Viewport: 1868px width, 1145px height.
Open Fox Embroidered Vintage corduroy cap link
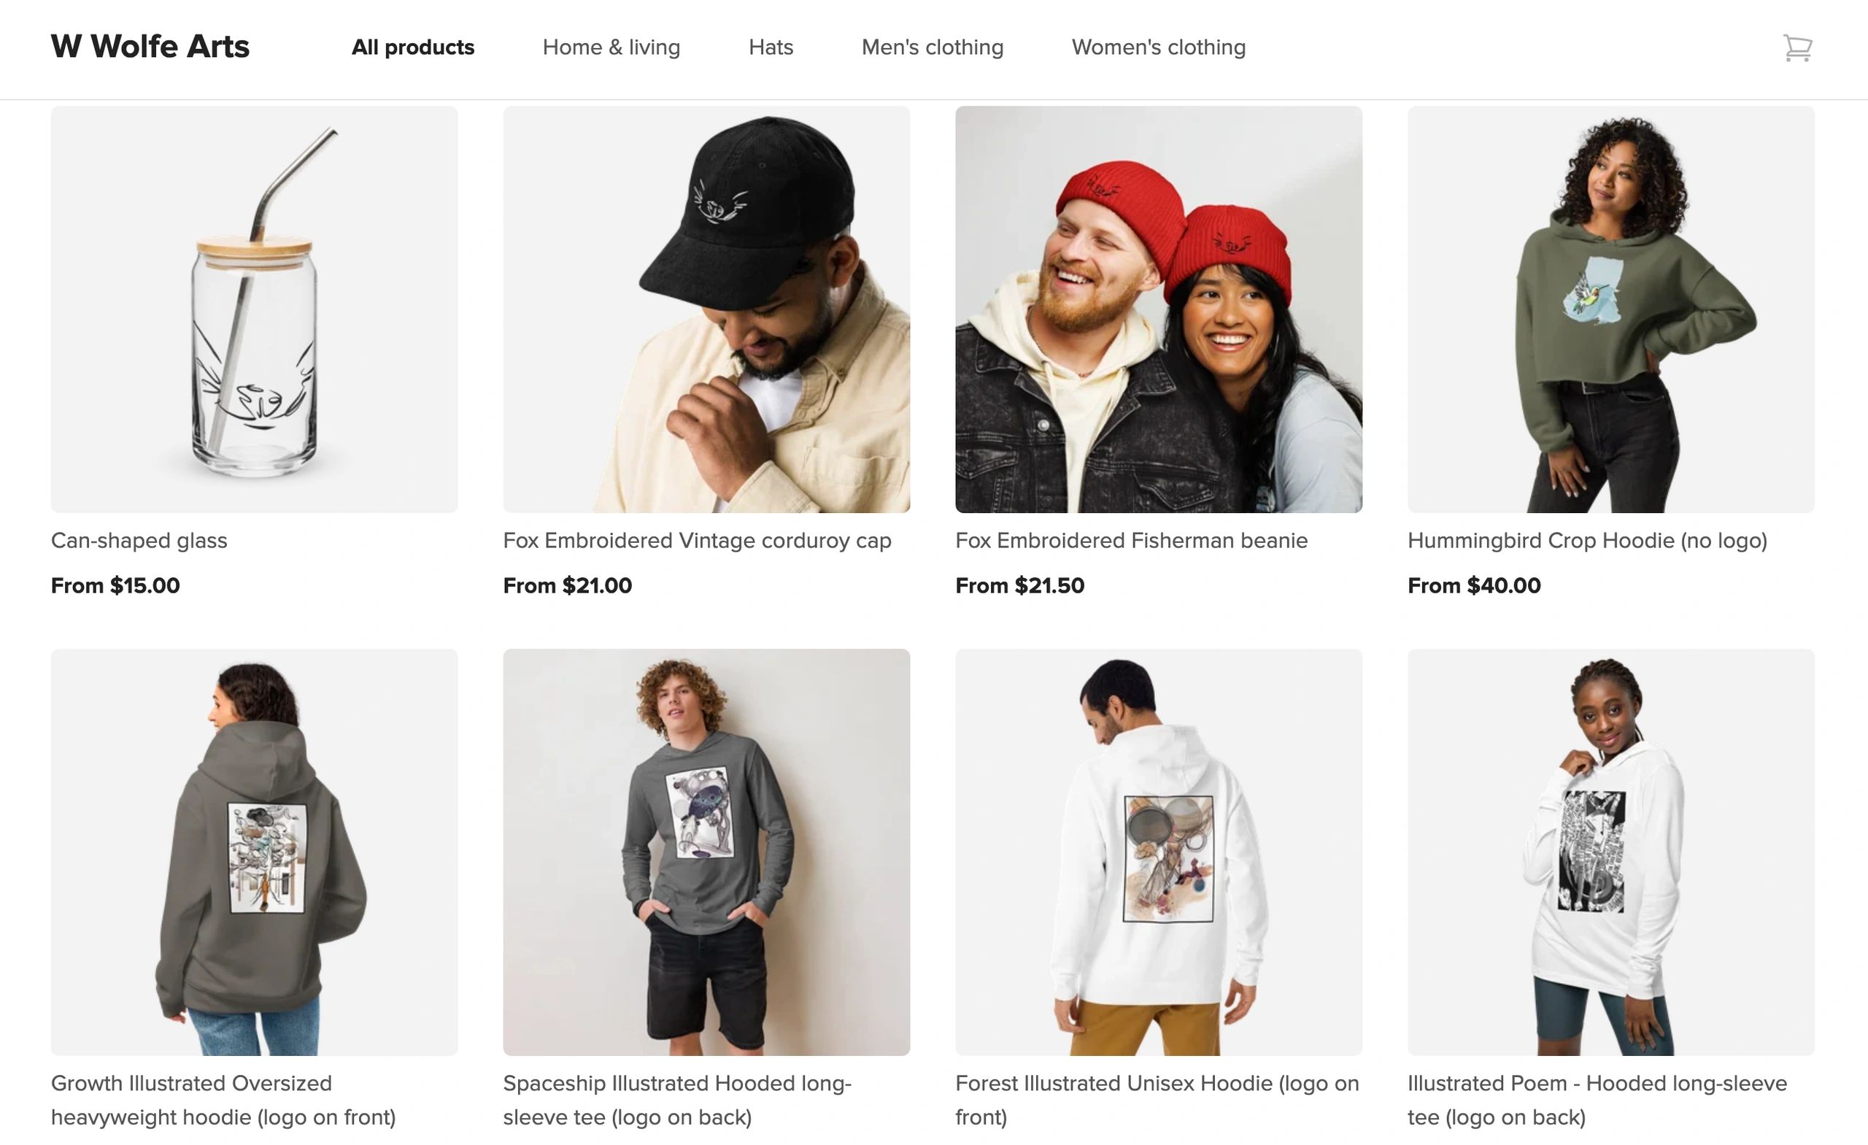[697, 541]
